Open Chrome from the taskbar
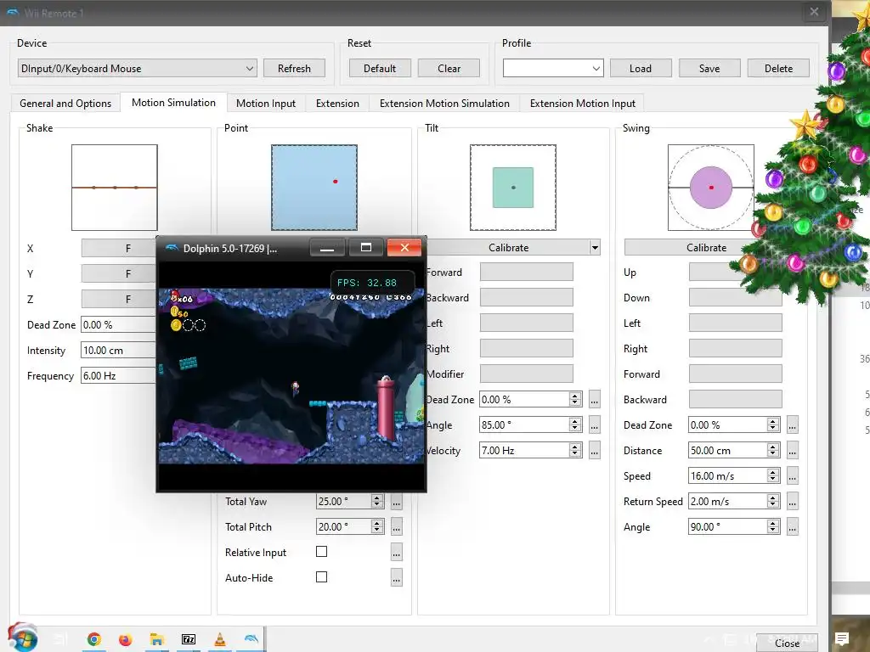The width and height of the screenshot is (870, 652). [x=94, y=639]
